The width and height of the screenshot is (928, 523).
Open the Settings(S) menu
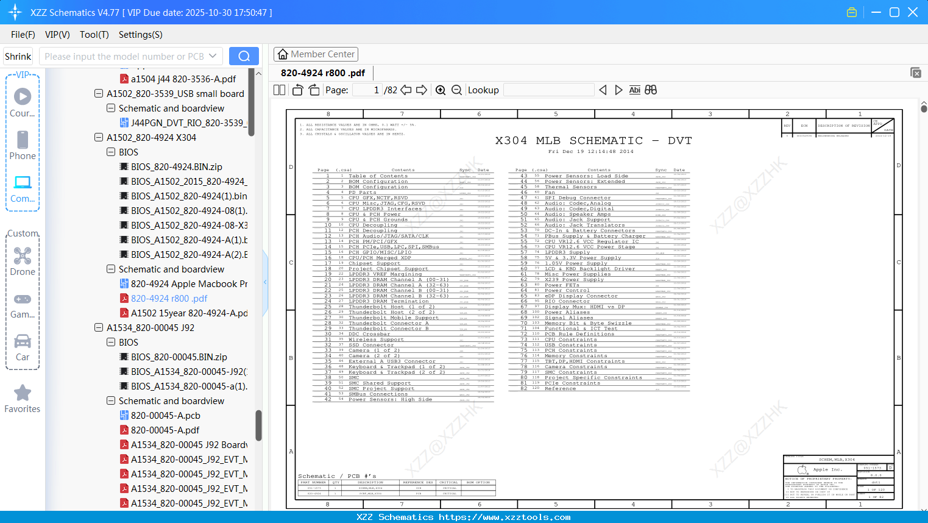[141, 35]
